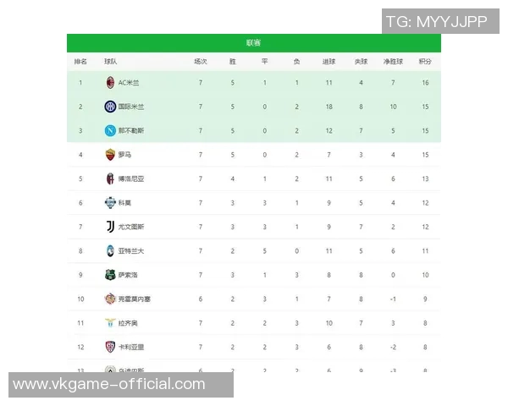The image size is (508, 406).
Task: Click the Juventus club logo
Action: point(110,227)
